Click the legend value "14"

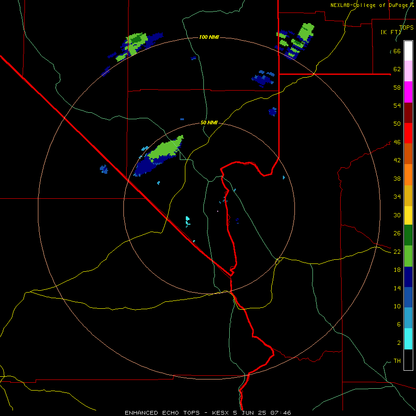397,288
